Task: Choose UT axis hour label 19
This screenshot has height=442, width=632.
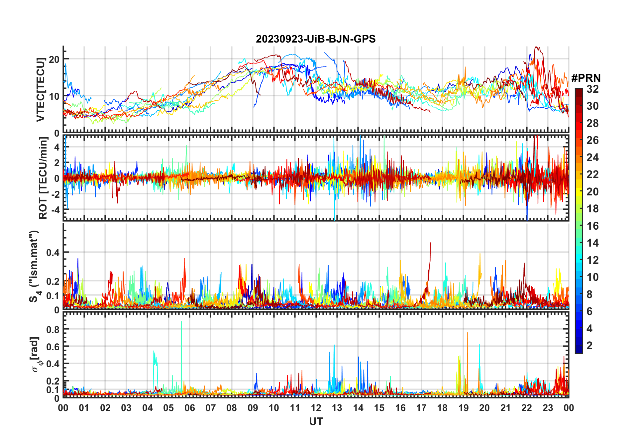Action: tap(464, 408)
